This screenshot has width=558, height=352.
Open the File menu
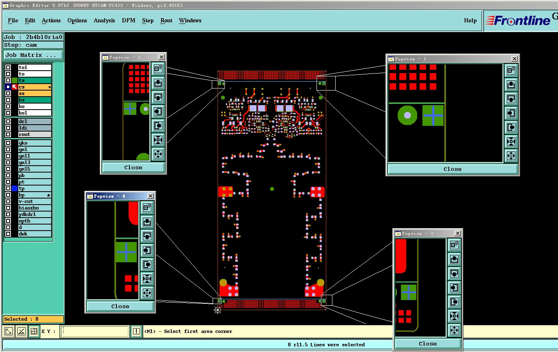tap(13, 20)
